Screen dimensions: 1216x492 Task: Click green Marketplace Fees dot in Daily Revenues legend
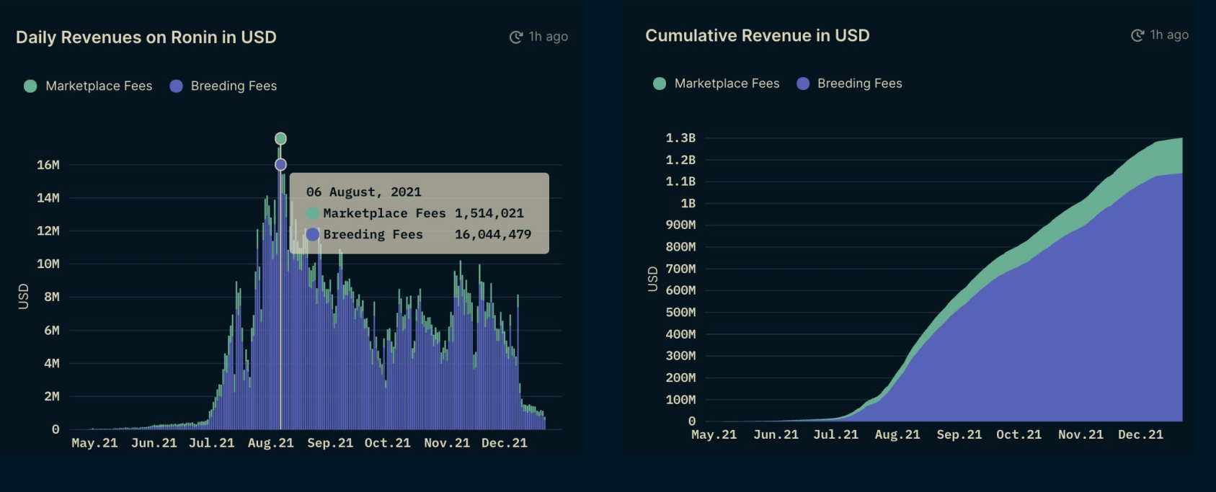click(30, 86)
